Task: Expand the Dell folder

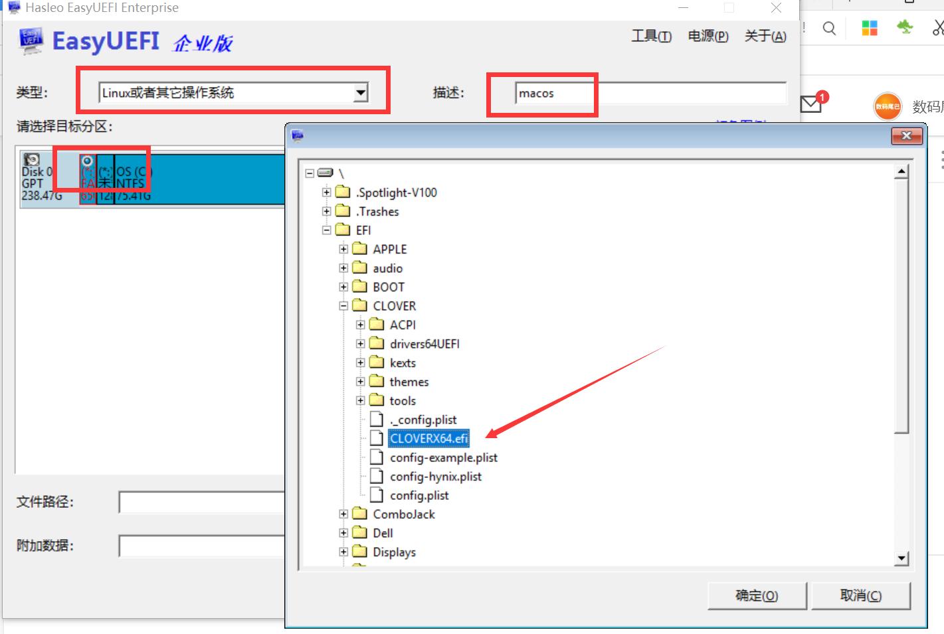Action: coord(343,532)
